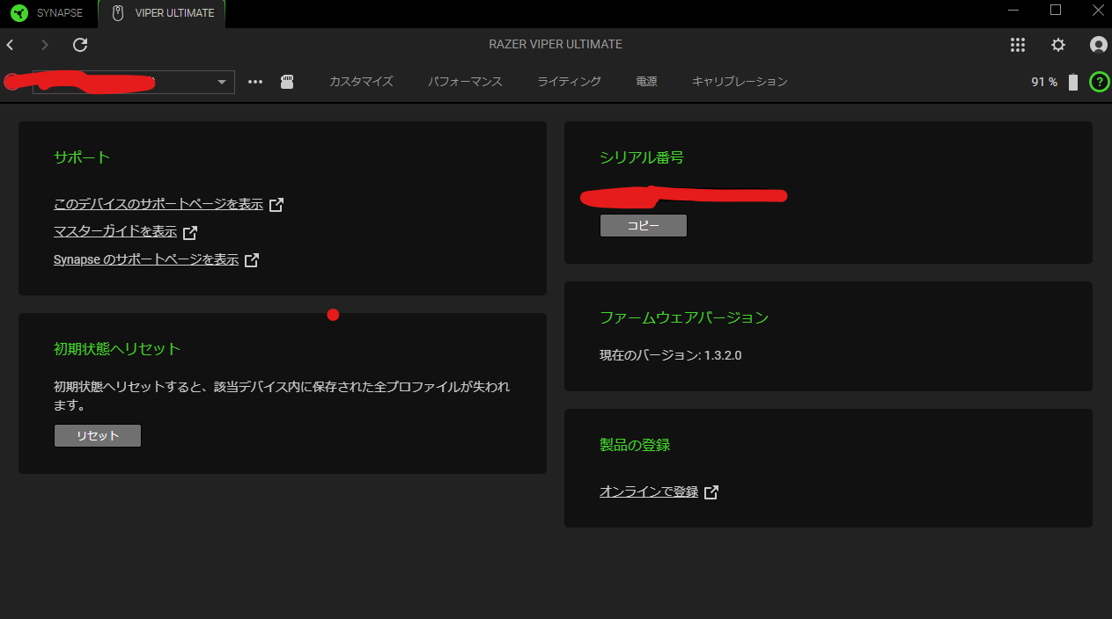Click the Razer Synapse logo icon

point(18,13)
